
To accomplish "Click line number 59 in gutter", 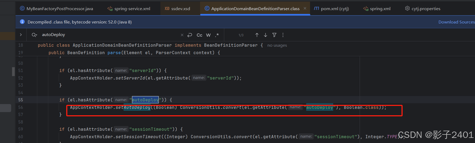I will tap(21, 129).
